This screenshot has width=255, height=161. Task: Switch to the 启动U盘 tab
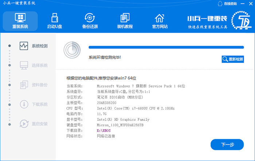55,21
